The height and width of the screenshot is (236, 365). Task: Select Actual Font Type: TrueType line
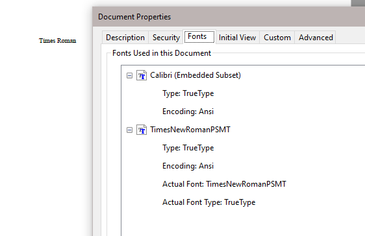[x=209, y=202]
